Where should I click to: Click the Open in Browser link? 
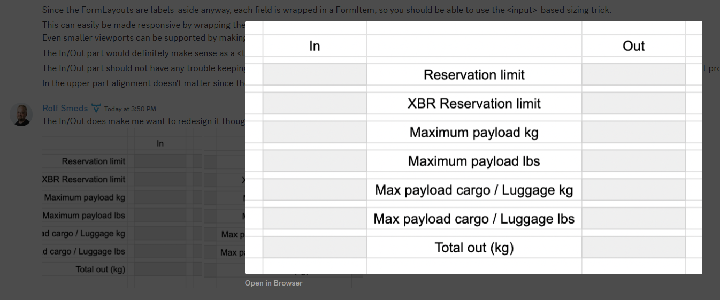click(x=273, y=283)
